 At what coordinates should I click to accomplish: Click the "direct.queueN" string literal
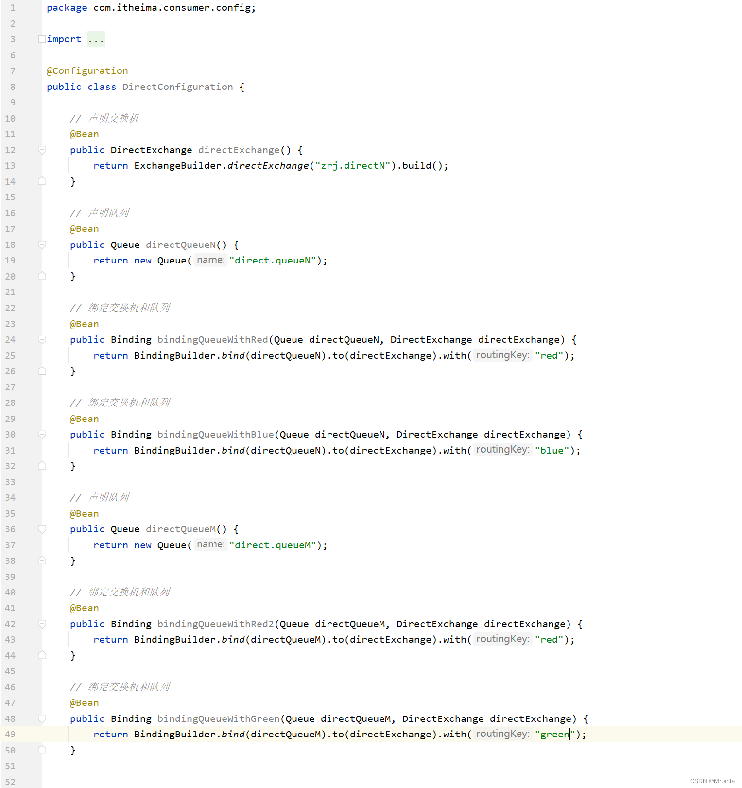[273, 261]
